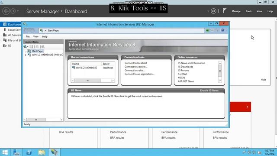The height and width of the screenshot is (156, 277).
Task: Open the Tools menu in Server Manager
Action: click(248, 11)
